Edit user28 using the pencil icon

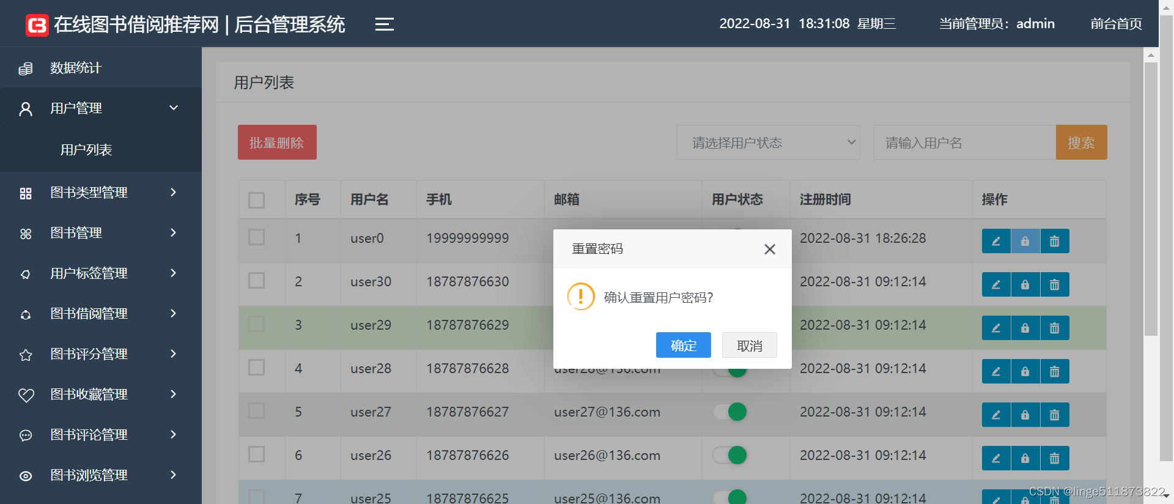(x=996, y=371)
